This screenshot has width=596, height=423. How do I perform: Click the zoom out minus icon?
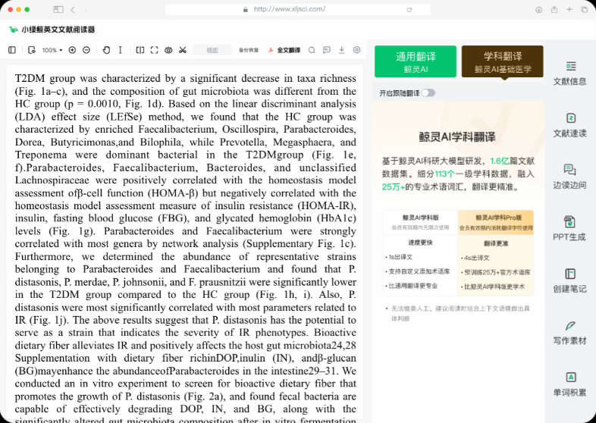pos(86,50)
